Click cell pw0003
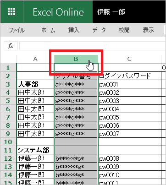This screenshot has width=166, height=185. click(x=130, y=101)
